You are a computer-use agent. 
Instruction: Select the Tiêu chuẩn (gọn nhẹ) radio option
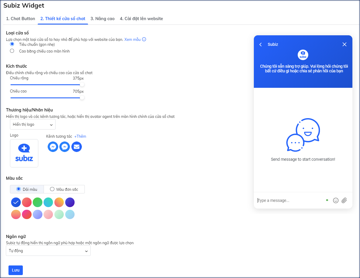pyautogui.click(x=12, y=44)
